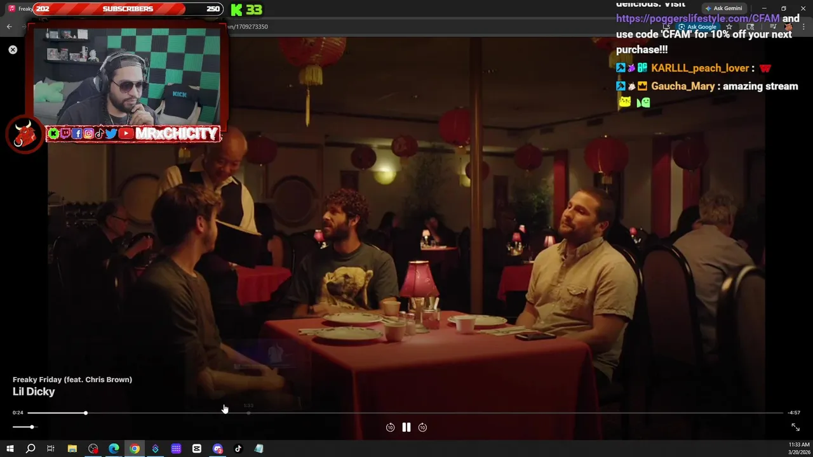The width and height of the screenshot is (813, 457).
Task: Switch to Google Chrome on the taskbar
Action: tap(135, 449)
